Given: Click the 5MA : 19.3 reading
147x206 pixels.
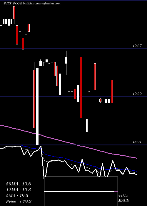Looking at the screenshot, I should pos(17,196).
